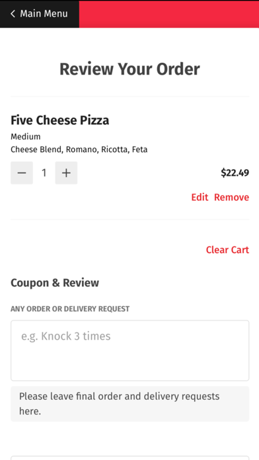The height and width of the screenshot is (460, 259).
Task: Click the $22.49 item price
Action: click(235, 172)
